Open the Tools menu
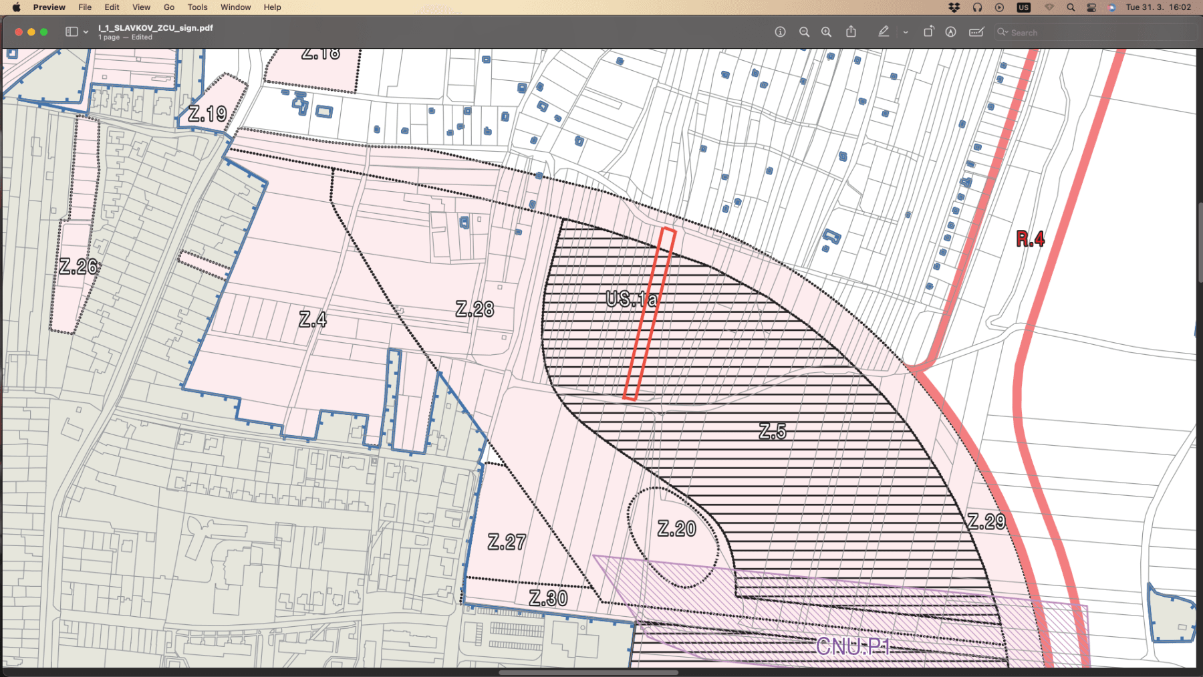The image size is (1203, 677). tap(197, 7)
